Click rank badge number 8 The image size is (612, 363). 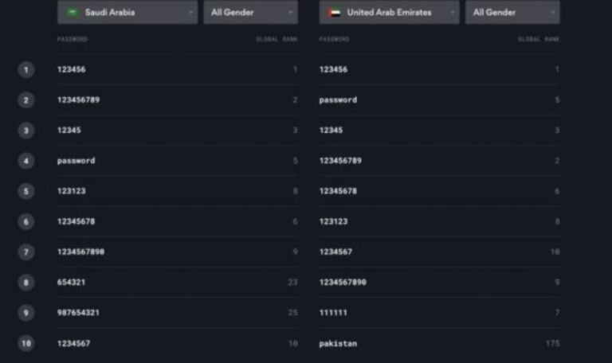[x=26, y=283]
